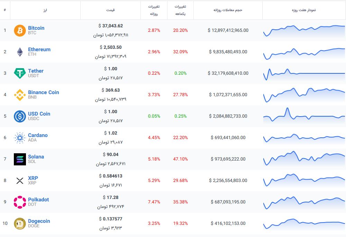The width and height of the screenshot is (346, 237).
Task: Click the Solana logo icon
Action: tap(20, 159)
